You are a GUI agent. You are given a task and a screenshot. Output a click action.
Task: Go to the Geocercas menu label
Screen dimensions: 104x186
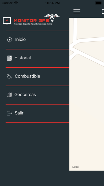click(25, 95)
